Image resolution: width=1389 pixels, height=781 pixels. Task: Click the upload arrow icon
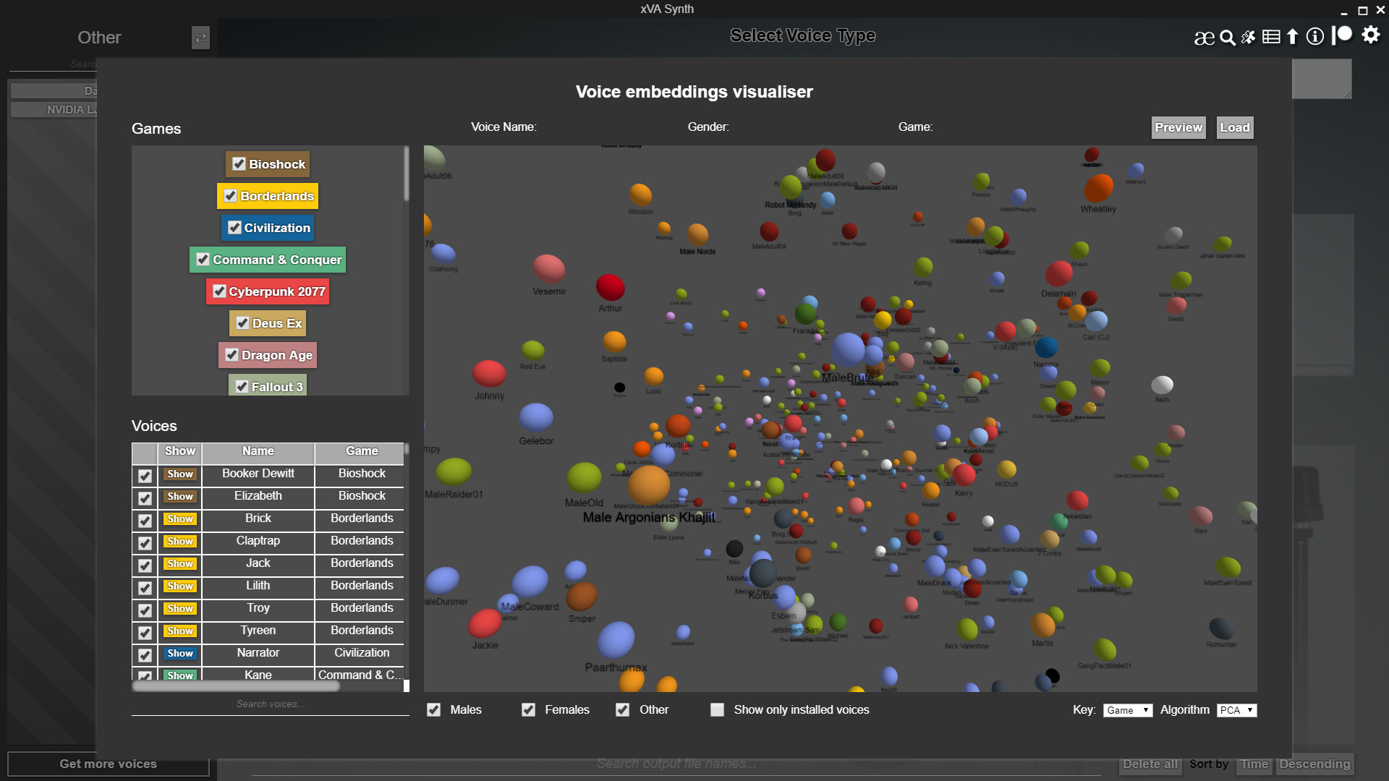pyautogui.click(x=1293, y=37)
